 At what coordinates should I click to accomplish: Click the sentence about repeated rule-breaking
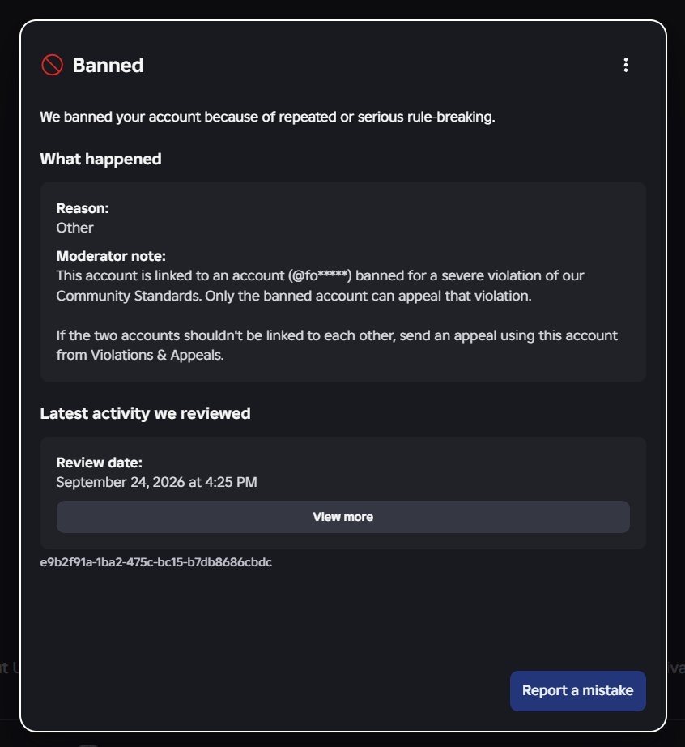coord(267,117)
